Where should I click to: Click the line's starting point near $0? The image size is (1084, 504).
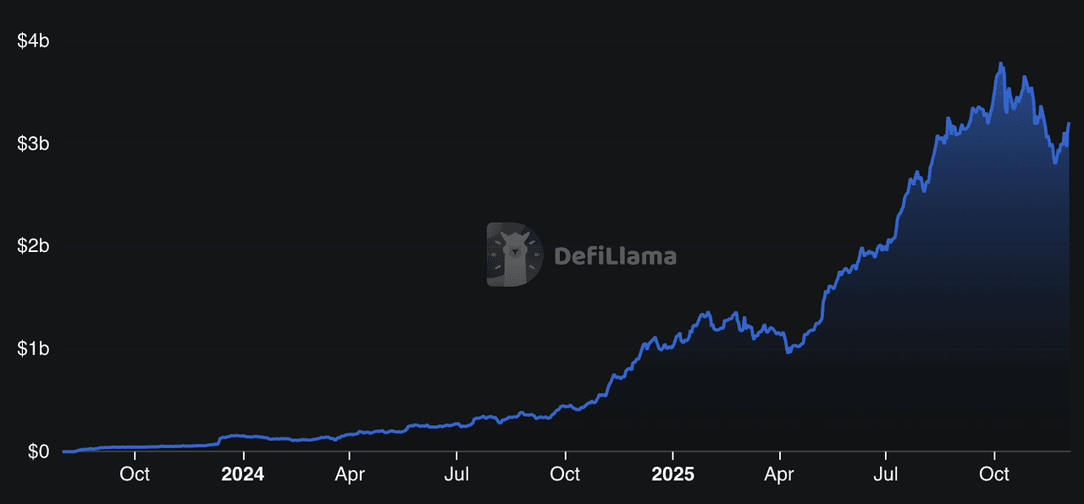click(64, 452)
